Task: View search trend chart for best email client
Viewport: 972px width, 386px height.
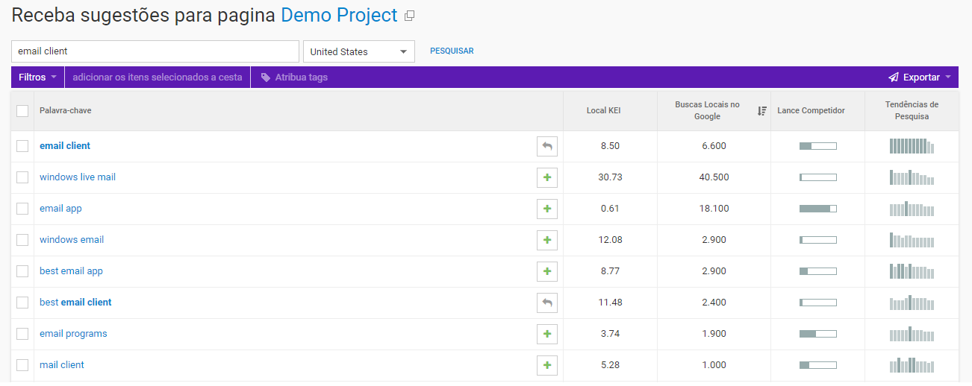Action: tap(912, 303)
